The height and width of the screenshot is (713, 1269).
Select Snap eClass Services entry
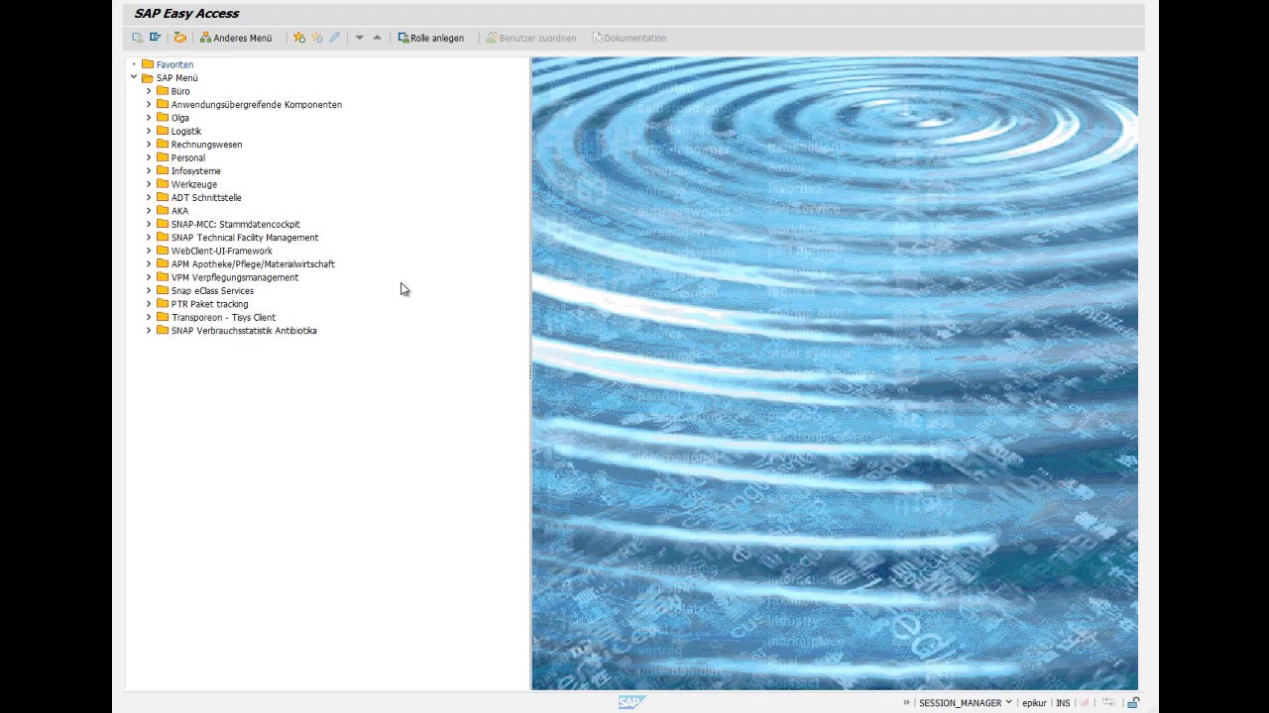tap(212, 291)
